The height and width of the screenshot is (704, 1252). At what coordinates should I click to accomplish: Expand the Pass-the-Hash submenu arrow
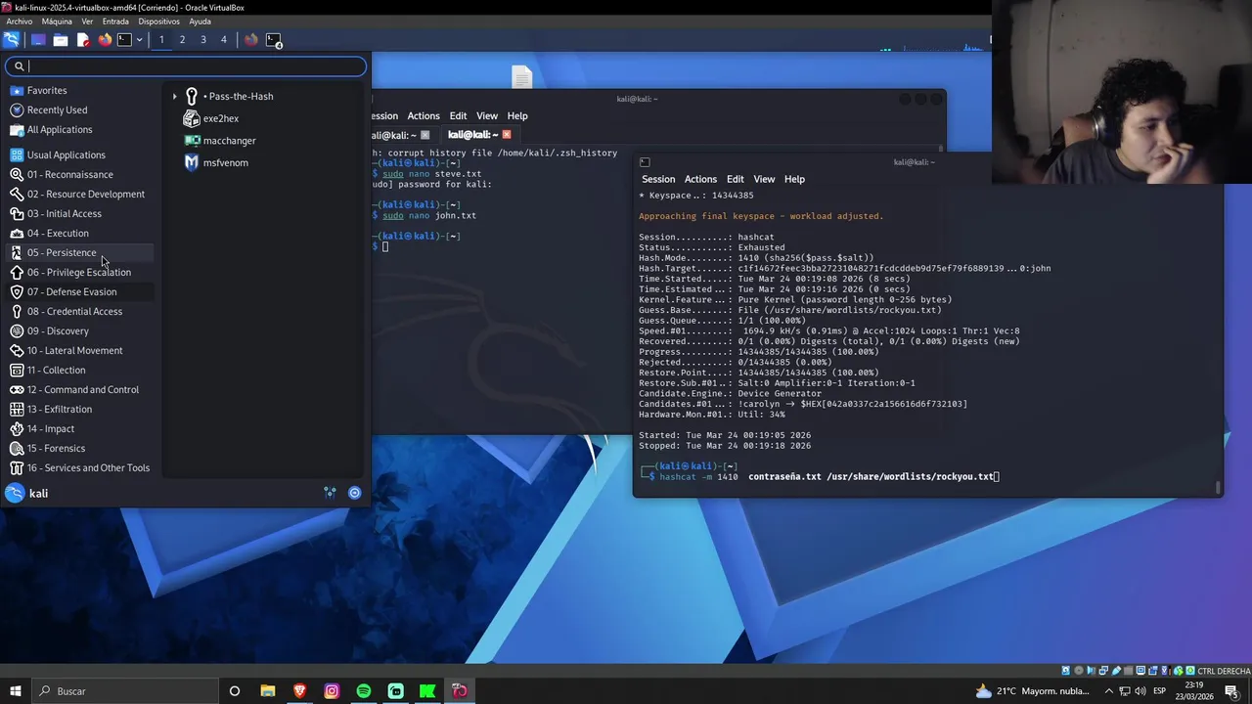click(x=175, y=97)
